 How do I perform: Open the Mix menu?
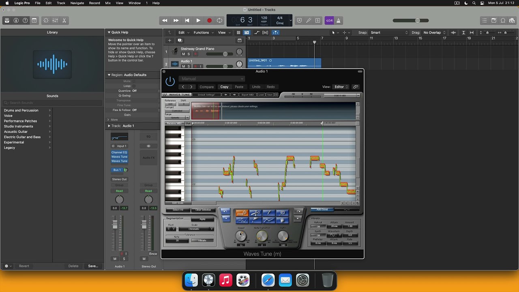(108, 3)
